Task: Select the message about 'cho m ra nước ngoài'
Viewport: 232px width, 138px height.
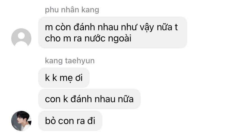Action: (x=113, y=32)
